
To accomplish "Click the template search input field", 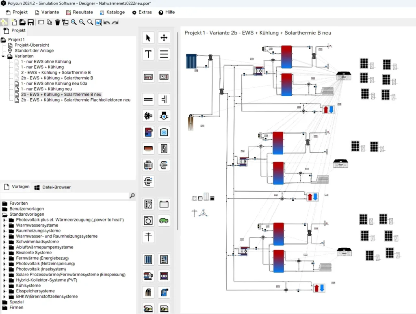I will [65, 196].
